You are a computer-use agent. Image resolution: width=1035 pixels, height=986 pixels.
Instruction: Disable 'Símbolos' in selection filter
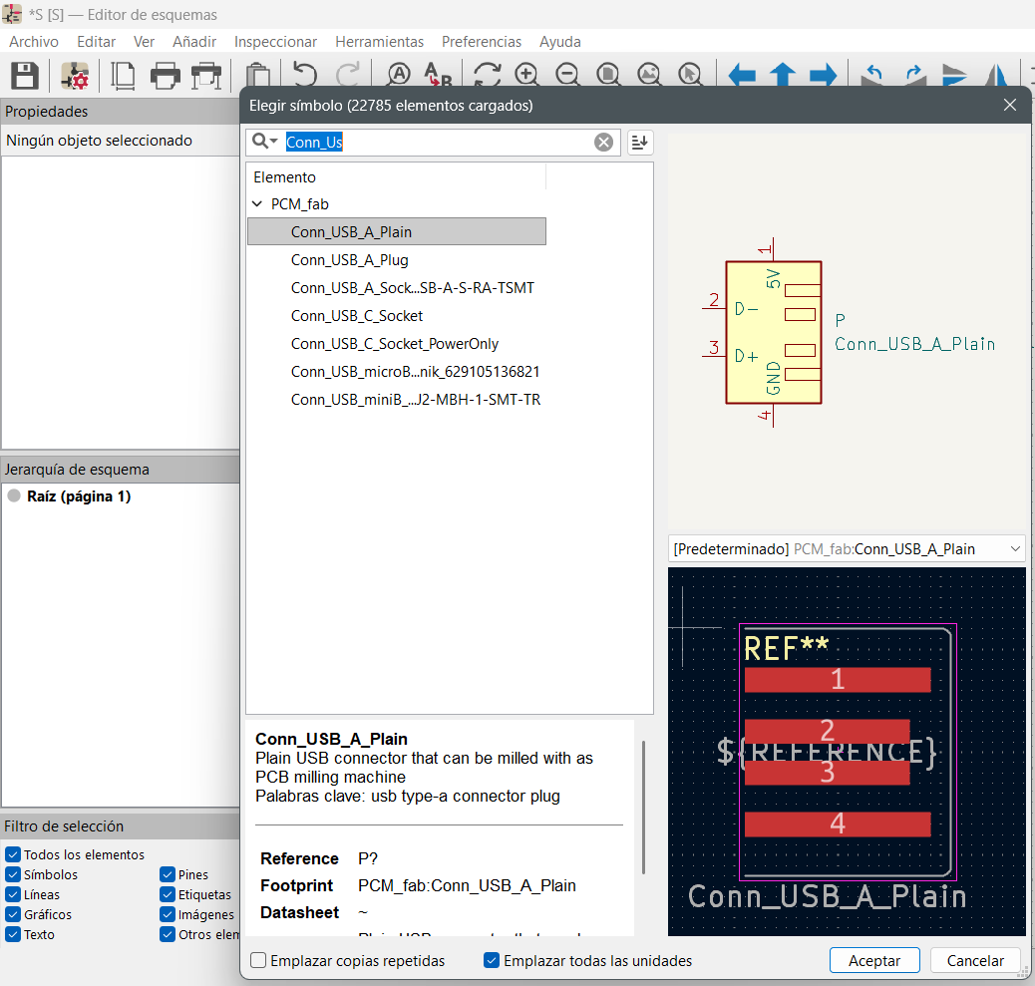click(13, 874)
